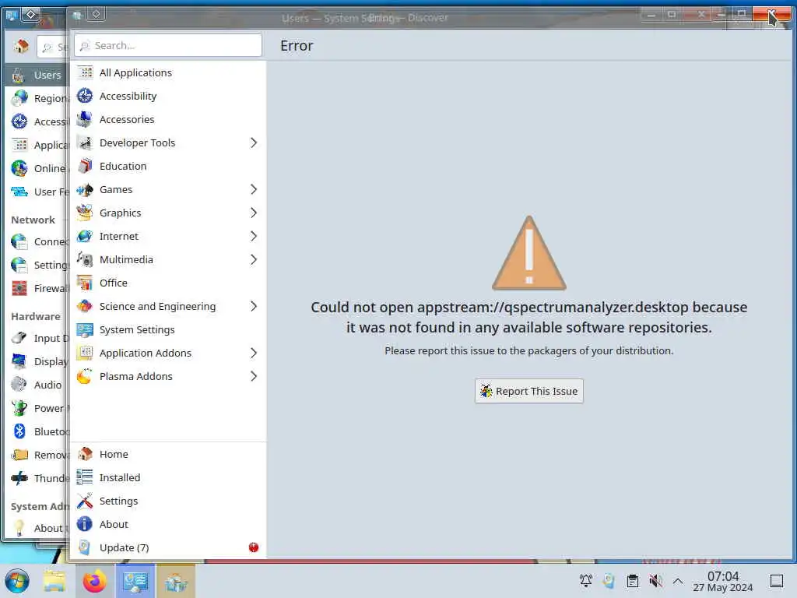Open Audio in System Settings sidebar

tap(37, 385)
